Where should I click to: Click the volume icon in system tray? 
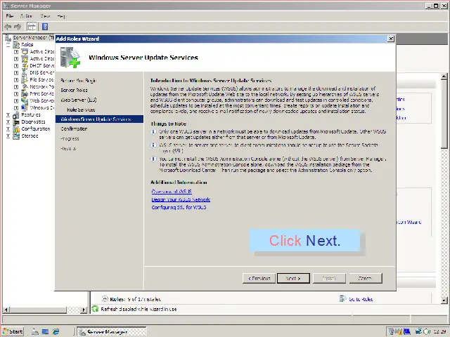click(x=426, y=331)
